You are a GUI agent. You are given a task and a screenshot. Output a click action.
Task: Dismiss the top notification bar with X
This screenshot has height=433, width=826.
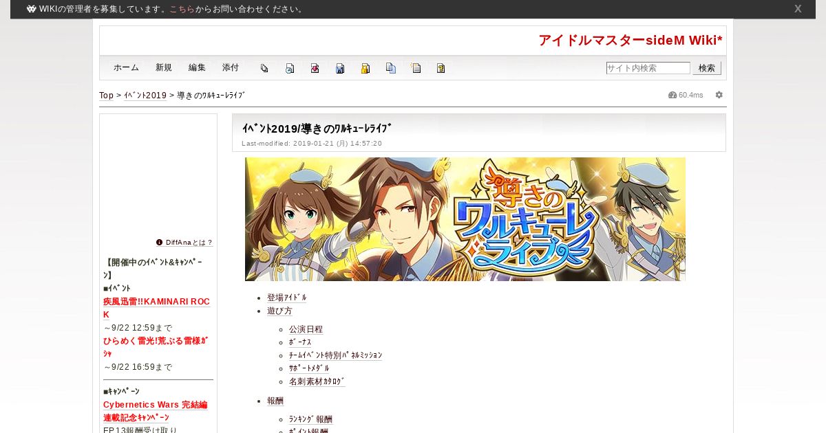pyautogui.click(x=798, y=9)
